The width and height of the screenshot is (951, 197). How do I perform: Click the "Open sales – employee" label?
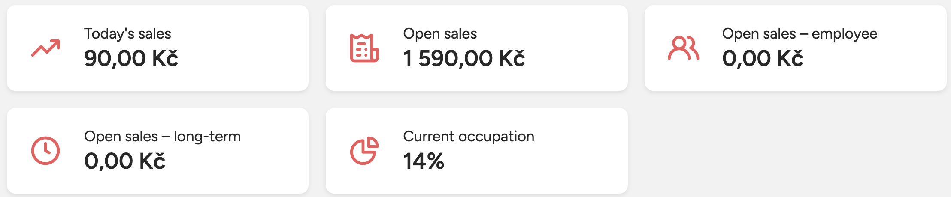(x=800, y=33)
